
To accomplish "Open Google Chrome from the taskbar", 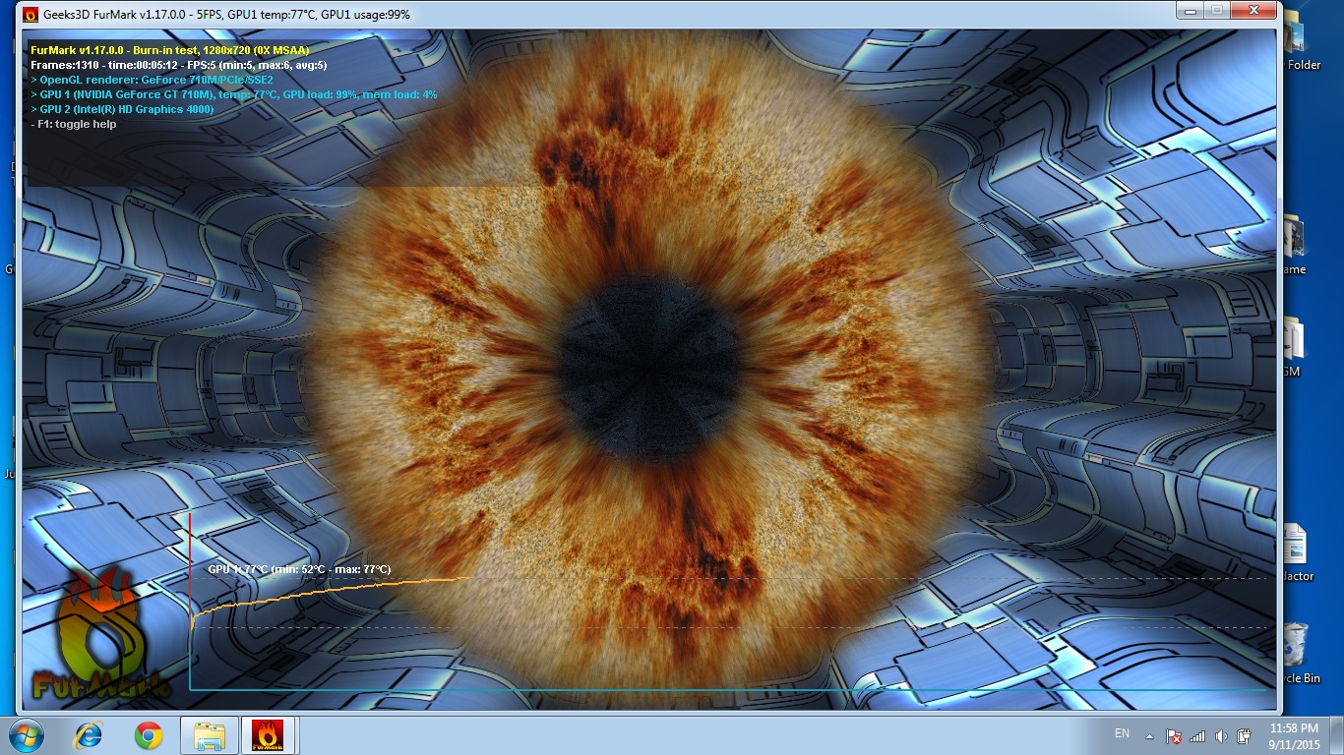I will pyautogui.click(x=149, y=735).
